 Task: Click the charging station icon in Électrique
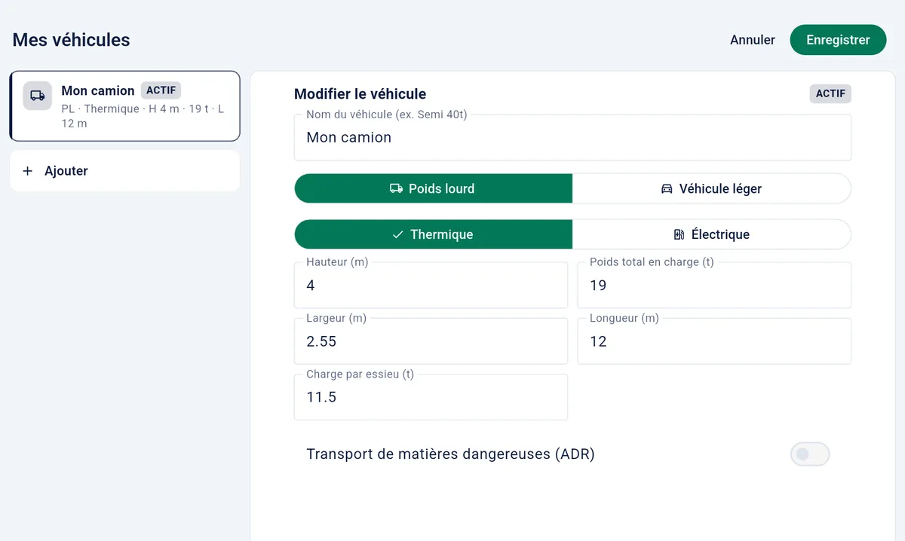[x=679, y=234]
